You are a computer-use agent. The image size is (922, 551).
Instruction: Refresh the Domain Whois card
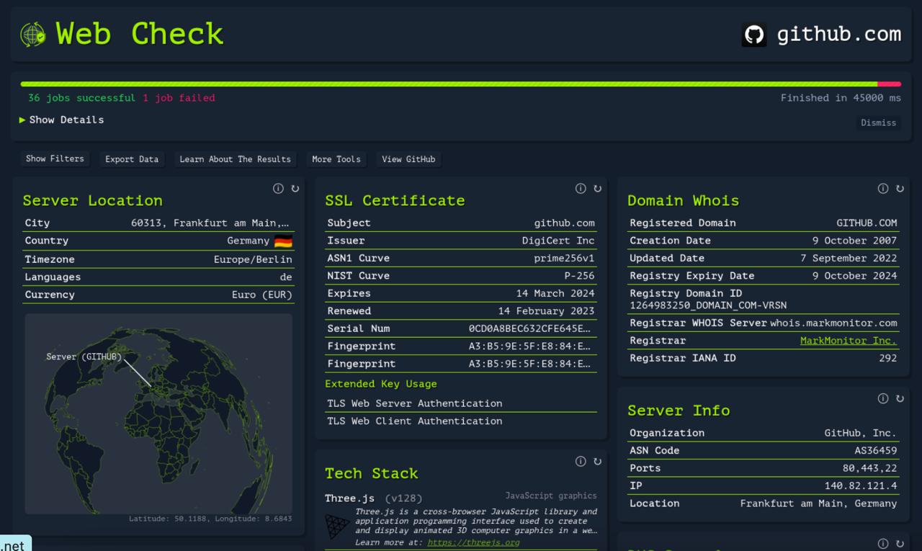(x=900, y=189)
